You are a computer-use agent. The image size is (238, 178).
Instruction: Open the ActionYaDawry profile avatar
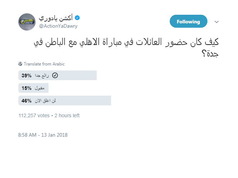(27, 22)
